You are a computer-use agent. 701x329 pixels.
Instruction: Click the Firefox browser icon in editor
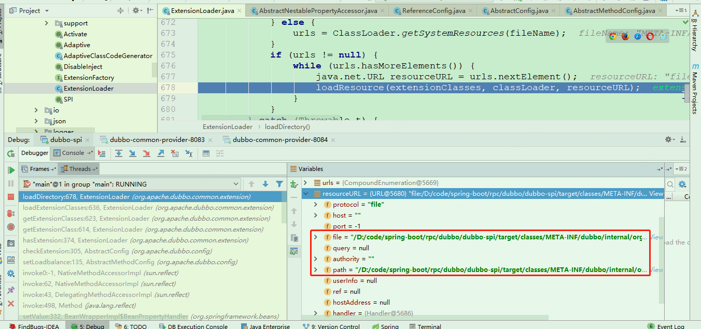[x=625, y=36]
